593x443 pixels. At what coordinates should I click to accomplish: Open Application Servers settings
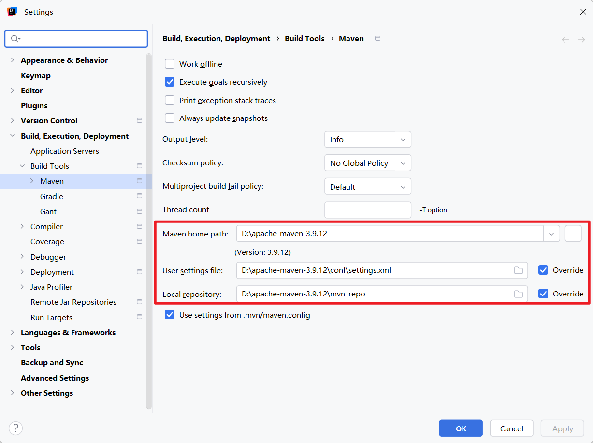(x=65, y=151)
